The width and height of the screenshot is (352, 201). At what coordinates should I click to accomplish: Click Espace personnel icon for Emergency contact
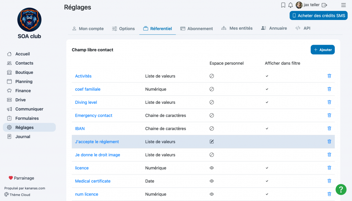click(212, 115)
